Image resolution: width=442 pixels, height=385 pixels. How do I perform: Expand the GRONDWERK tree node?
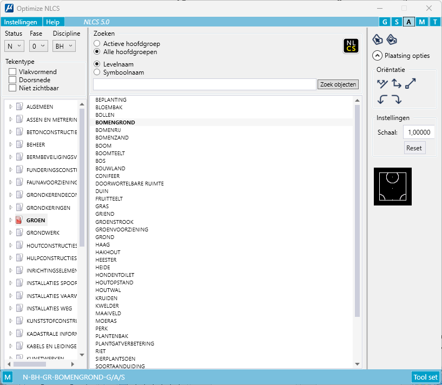pos(11,233)
